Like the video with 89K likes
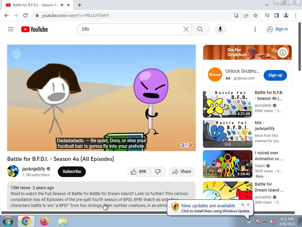 click(139, 171)
